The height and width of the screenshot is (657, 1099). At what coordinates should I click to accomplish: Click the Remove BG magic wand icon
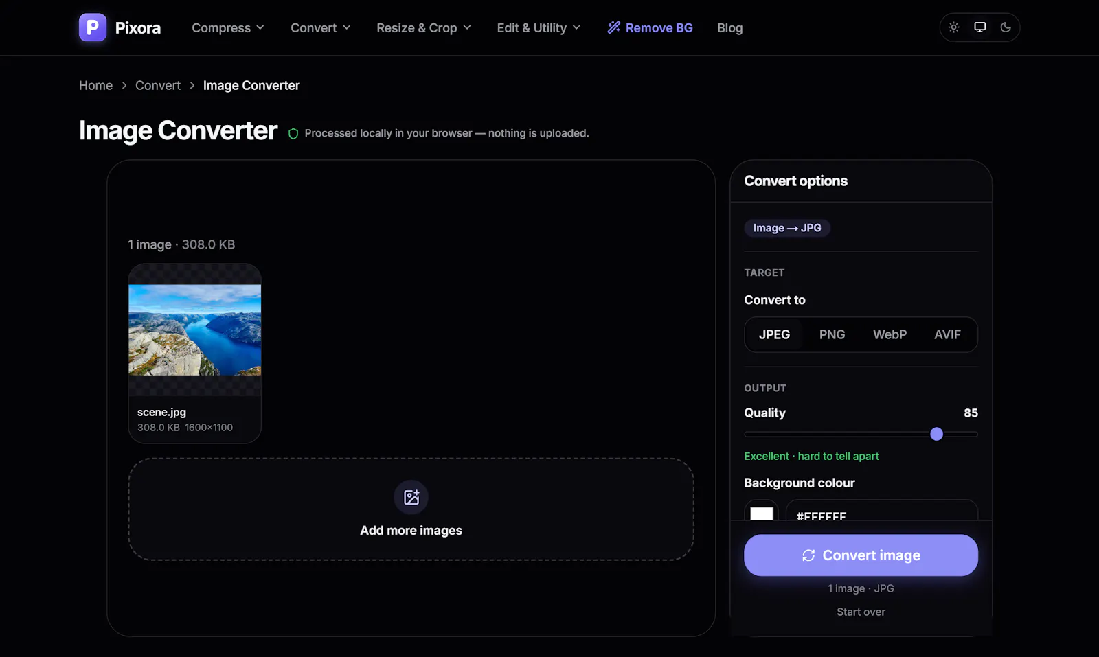tap(614, 27)
